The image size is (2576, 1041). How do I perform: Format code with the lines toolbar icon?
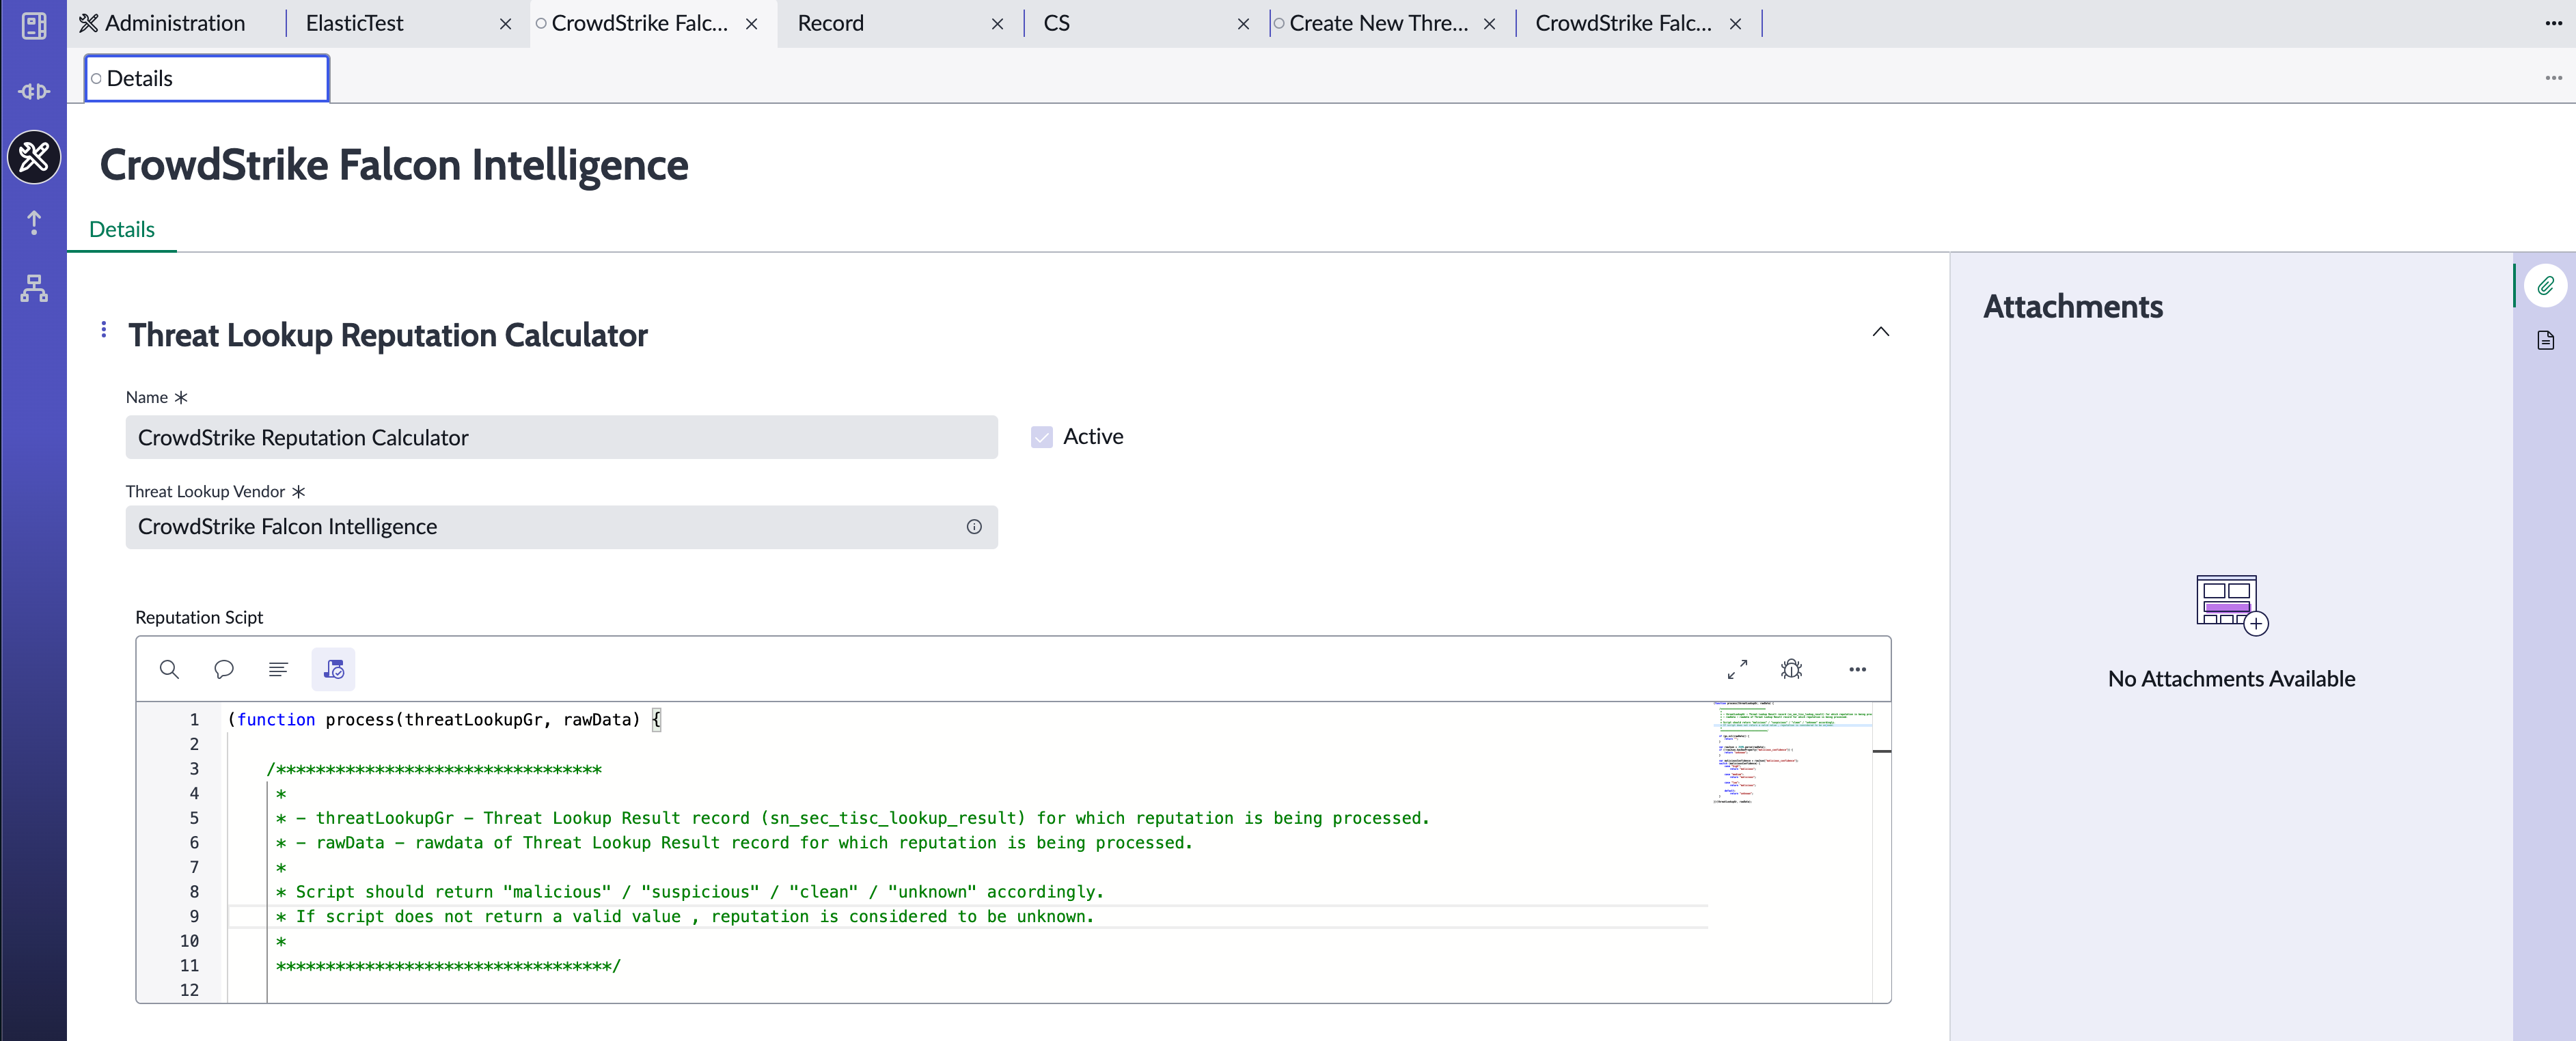point(278,669)
